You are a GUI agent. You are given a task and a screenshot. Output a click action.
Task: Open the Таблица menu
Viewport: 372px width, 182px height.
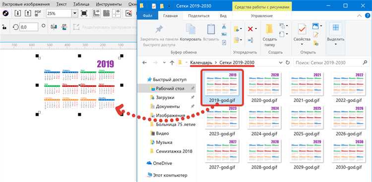coord(81,4)
